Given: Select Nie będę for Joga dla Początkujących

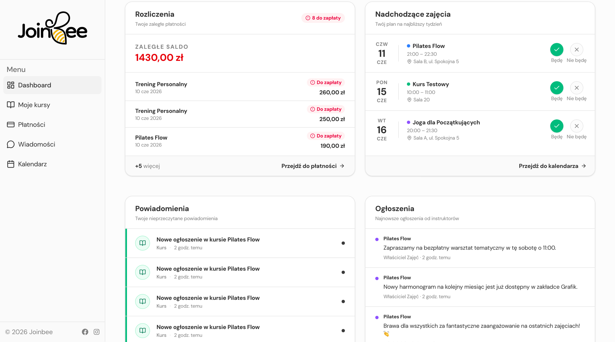Looking at the screenshot, I should click(577, 126).
